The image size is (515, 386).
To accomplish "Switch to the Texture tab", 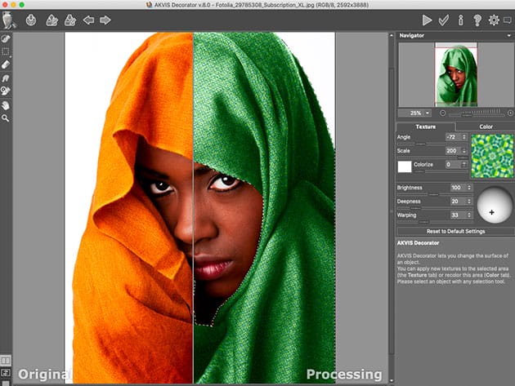I will coord(425,126).
